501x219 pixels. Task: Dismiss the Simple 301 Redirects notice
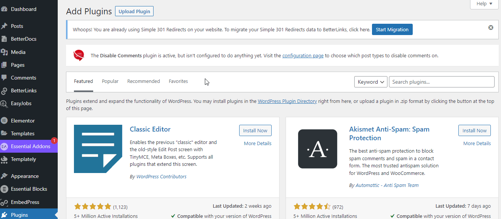tap(491, 28)
